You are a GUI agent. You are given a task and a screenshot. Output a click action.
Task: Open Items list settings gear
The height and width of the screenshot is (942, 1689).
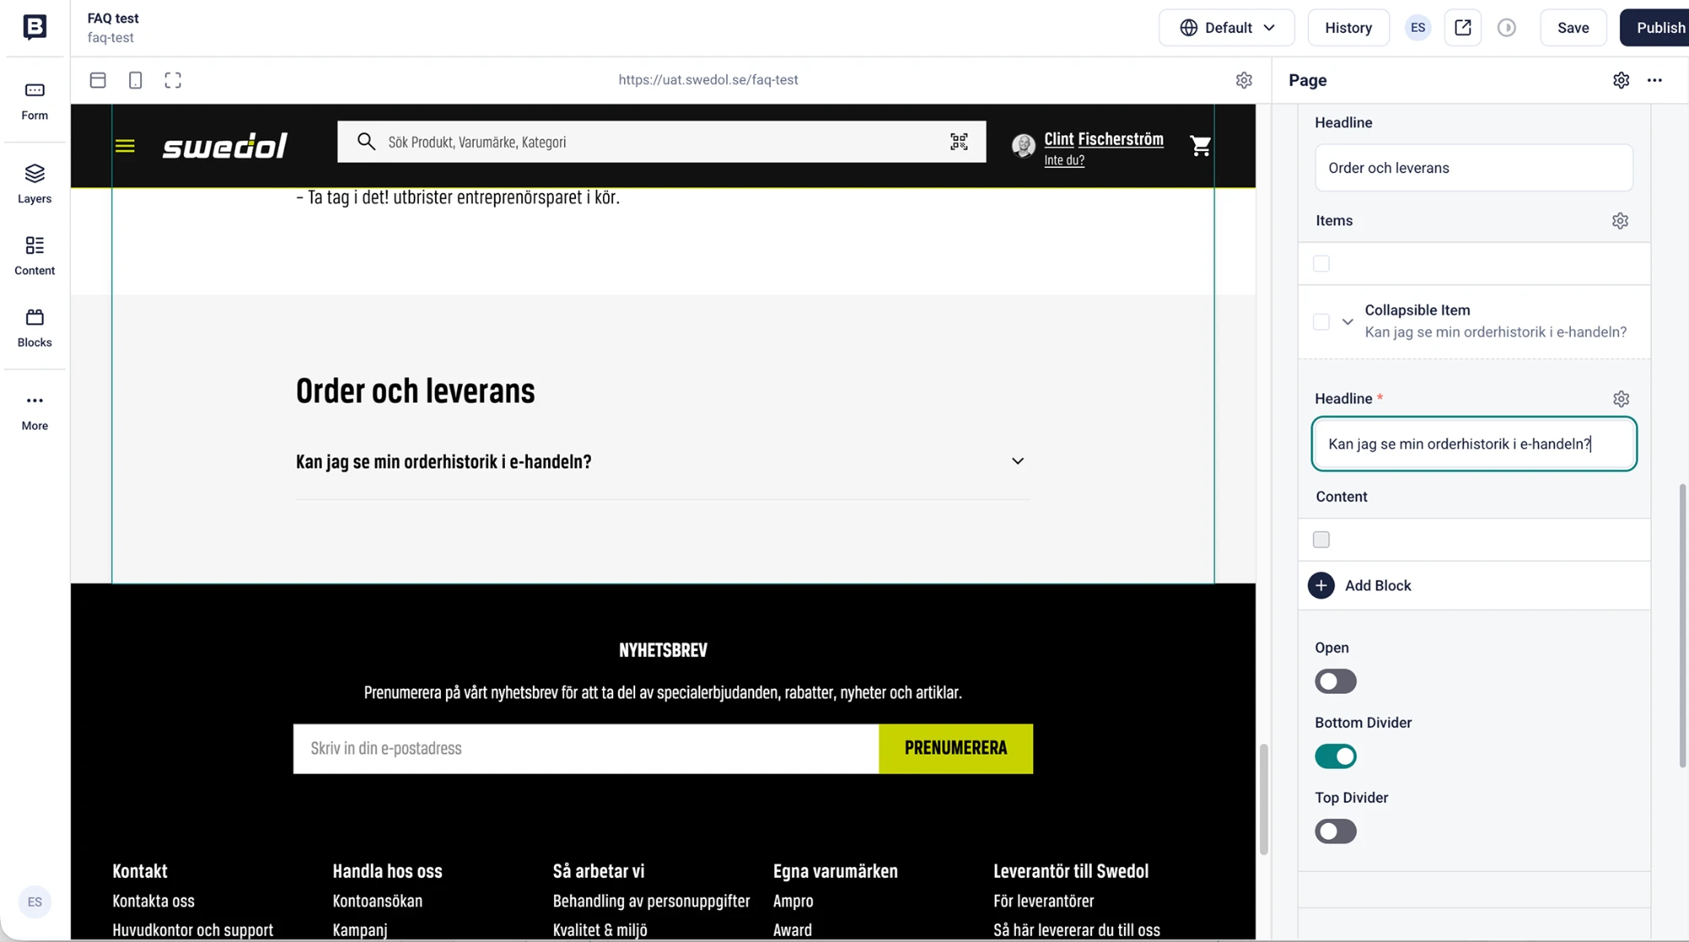click(x=1620, y=220)
